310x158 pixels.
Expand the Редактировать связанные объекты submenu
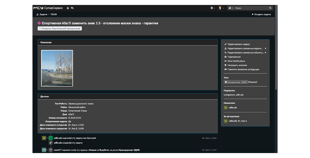pyautogui.click(x=265, y=53)
